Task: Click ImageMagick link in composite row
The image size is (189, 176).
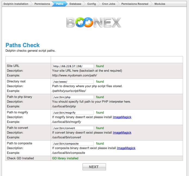Action: (x=126, y=148)
